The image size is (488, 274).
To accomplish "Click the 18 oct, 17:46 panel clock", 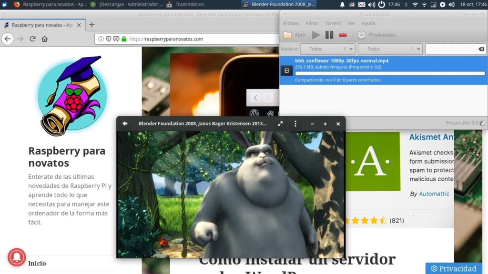I will click(473, 4).
